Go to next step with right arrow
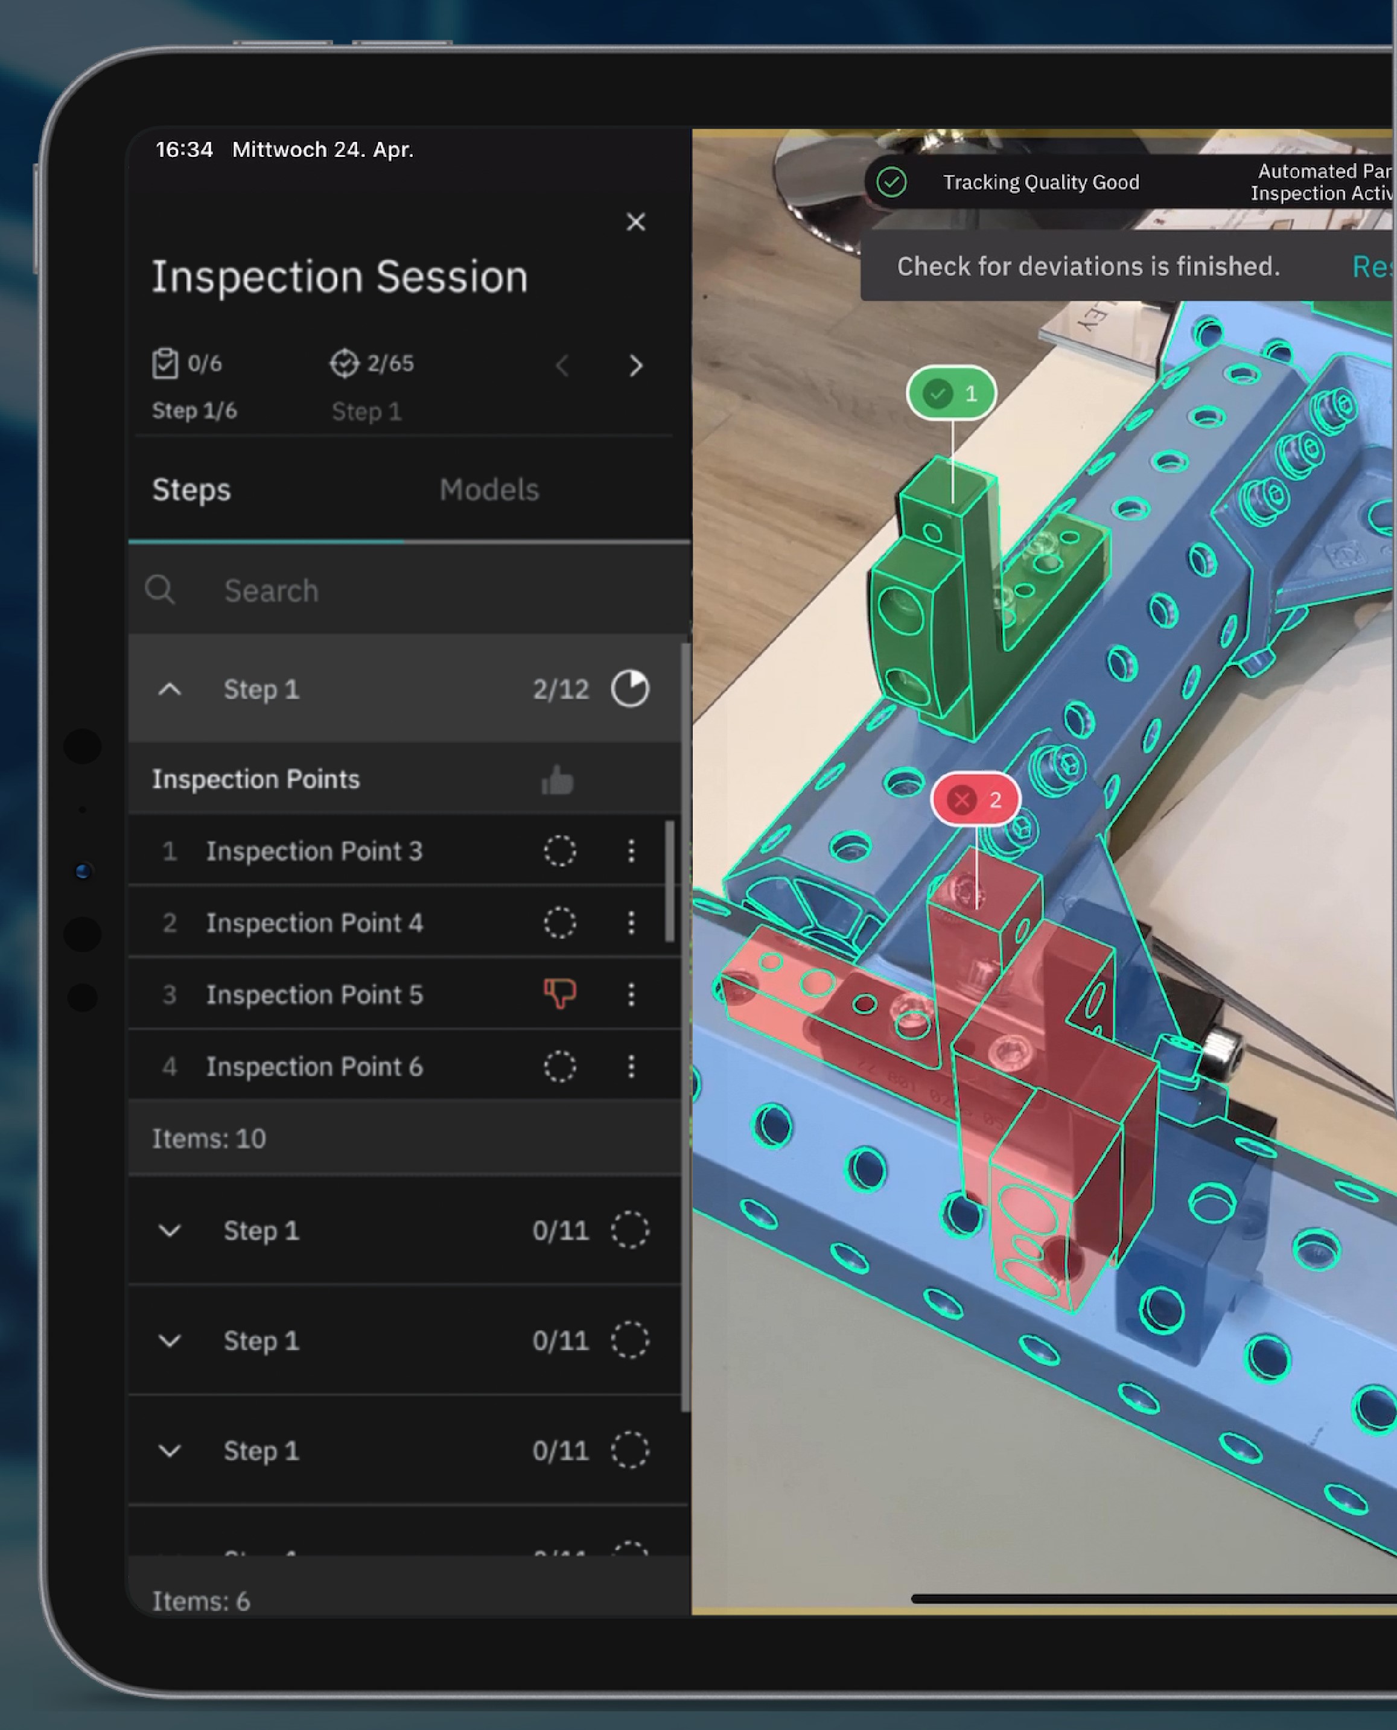 [x=635, y=366]
